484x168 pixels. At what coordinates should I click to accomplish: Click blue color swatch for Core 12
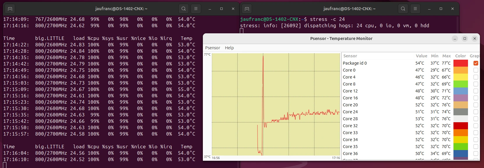[461, 91]
